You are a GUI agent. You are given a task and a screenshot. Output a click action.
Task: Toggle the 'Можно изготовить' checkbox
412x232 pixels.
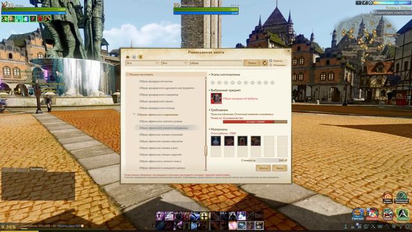point(127,75)
